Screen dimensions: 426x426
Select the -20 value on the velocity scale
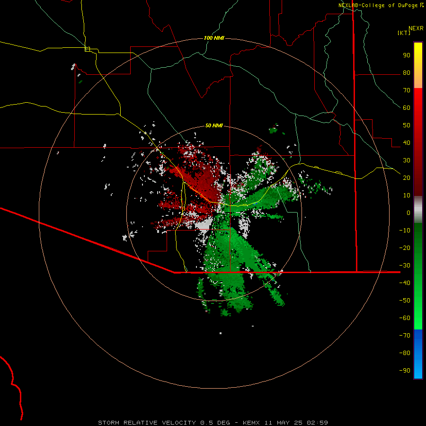point(405,248)
